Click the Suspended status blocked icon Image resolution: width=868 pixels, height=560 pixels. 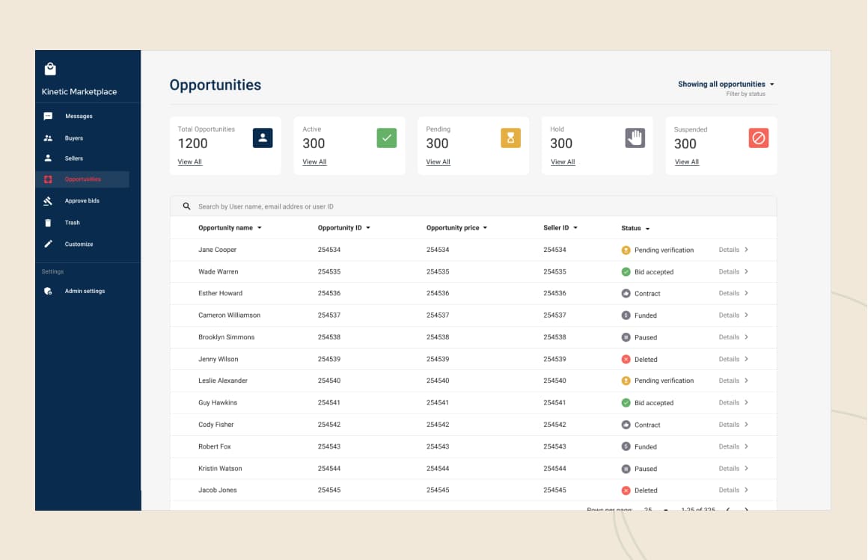pyautogui.click(x=759, y=138)
